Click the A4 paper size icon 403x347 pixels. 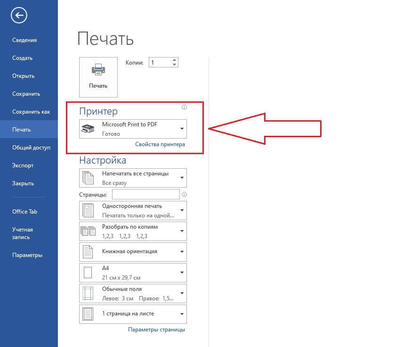click(x=88, y=273)
